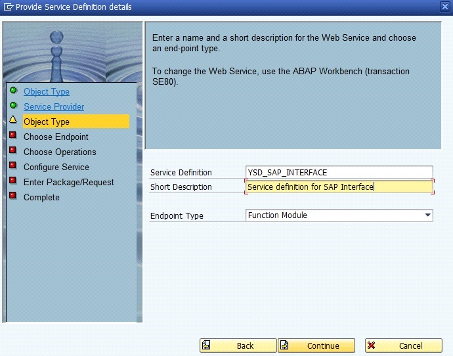
Task: Click the green status icon beside Service Provider
Action: click(x=13, y=105)
